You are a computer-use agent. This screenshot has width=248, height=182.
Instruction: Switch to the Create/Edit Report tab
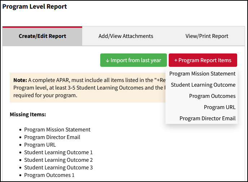(42, 36)
